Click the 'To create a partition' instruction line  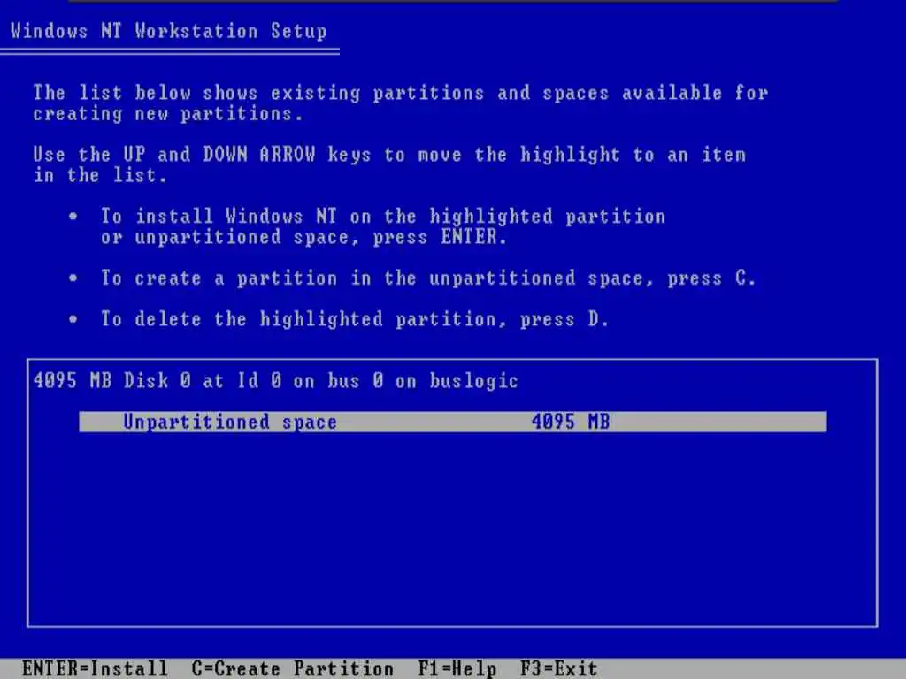[428, 278]
